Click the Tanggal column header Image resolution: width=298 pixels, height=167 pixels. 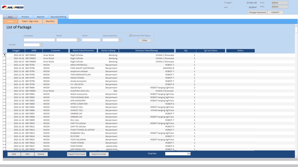[x=16, y=50]
